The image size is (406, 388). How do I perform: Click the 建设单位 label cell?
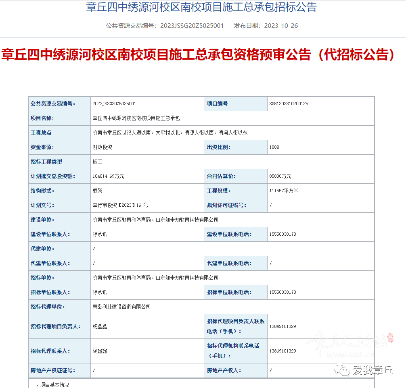click(60, 220)
